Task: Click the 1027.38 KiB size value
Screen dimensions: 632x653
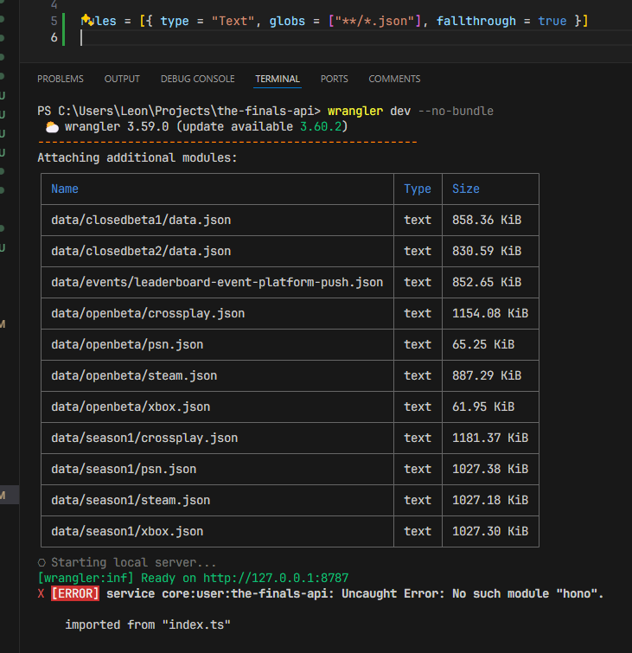Action: point(490,469)
